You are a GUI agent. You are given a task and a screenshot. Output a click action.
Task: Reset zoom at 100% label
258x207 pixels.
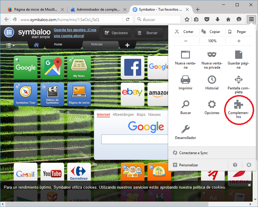(212, 41)
